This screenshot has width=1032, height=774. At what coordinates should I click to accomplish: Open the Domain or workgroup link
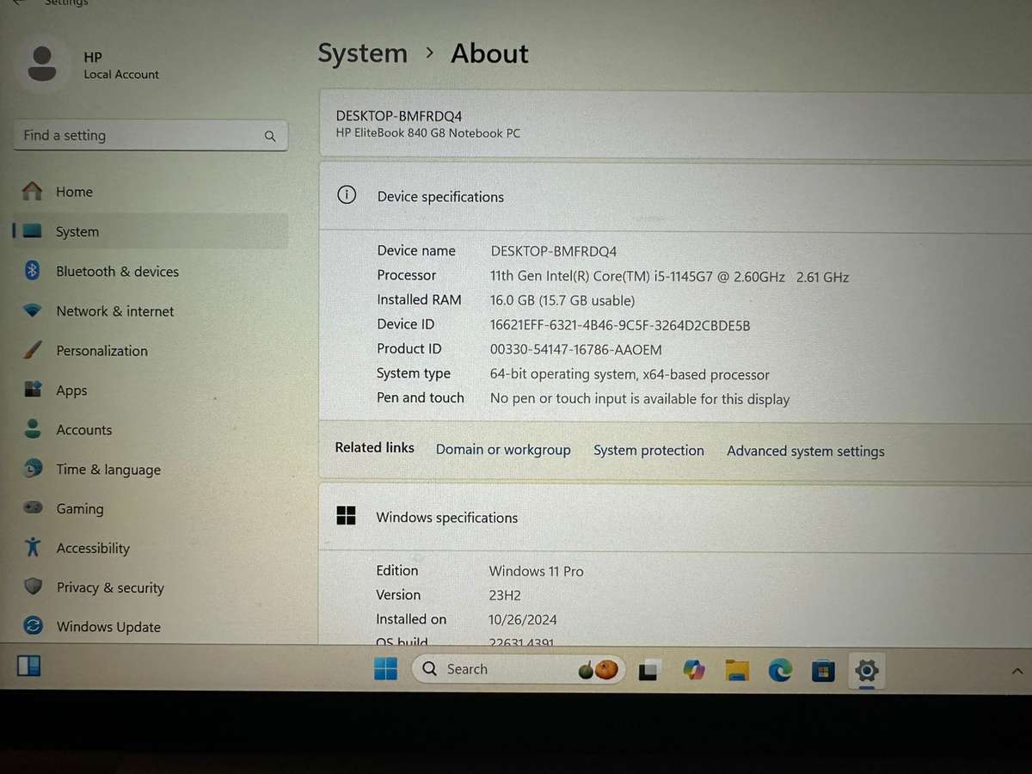tap(503, 450)
